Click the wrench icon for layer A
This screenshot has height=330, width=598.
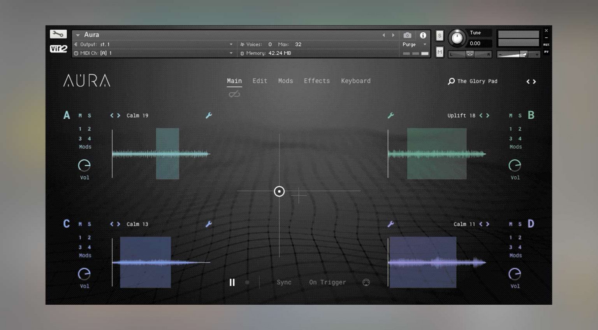(209, 115)
